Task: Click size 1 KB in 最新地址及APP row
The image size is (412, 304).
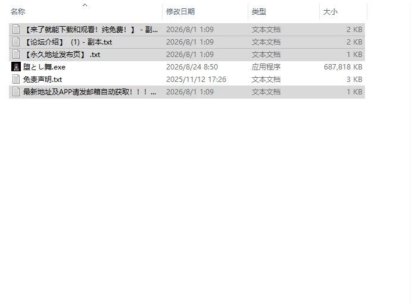Action: coord(354,91)
